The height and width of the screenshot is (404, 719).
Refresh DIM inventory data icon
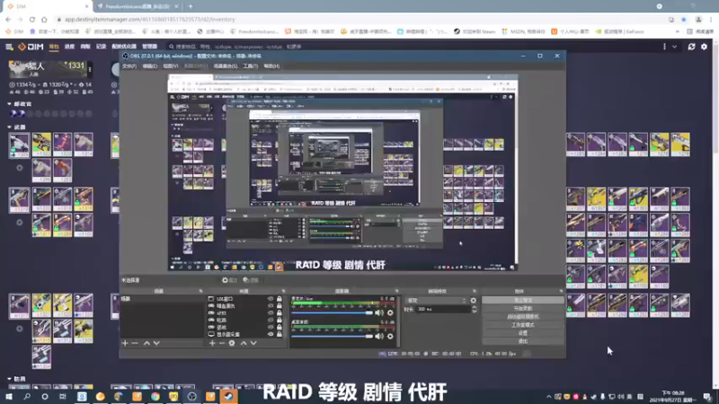(691, 47)
